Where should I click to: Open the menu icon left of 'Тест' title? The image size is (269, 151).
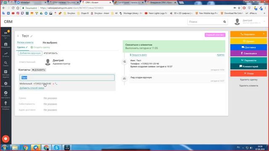(18, 36)
